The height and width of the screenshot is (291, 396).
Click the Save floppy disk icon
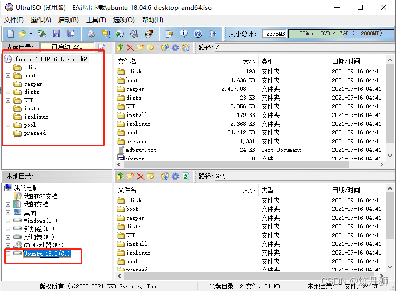tap(56, 34)
